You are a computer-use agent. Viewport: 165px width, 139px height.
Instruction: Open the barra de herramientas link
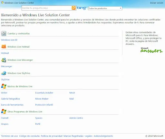click(12, 105)
